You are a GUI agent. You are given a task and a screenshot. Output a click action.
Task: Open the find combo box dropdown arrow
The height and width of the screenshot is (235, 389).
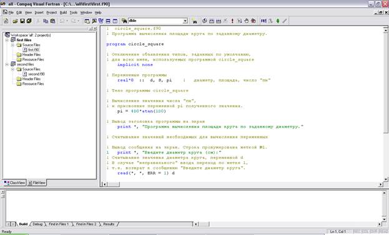click(x=185, y=21)
